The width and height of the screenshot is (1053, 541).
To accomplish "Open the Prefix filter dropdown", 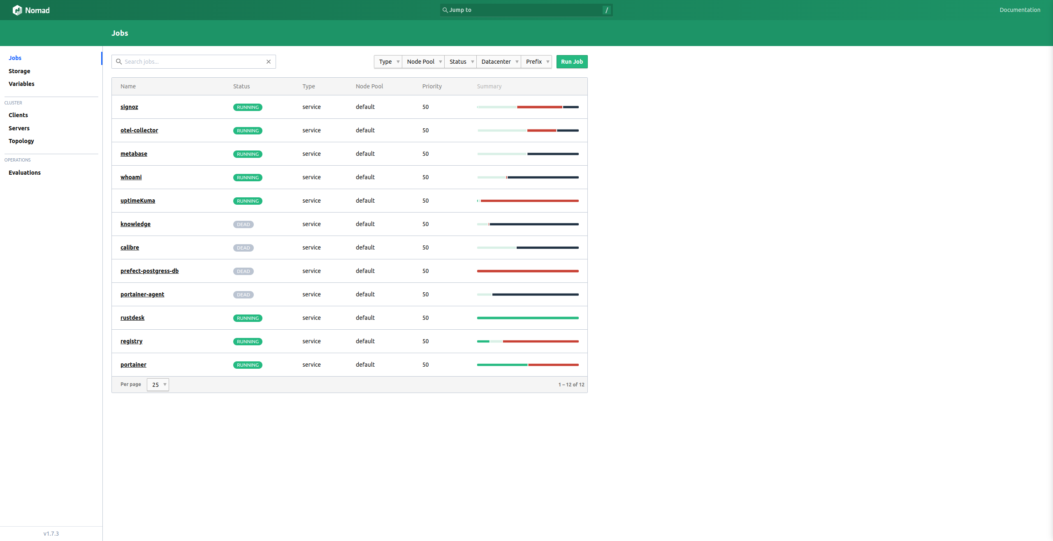I will tap(536, 62).
